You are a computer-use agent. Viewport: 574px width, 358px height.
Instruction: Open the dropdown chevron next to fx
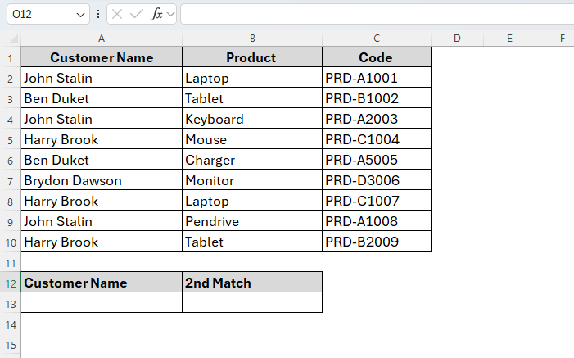point(171,15)
